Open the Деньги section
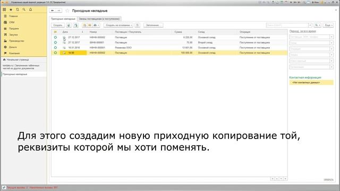Viewport: 340px width, 191px height. click(13, 47)
